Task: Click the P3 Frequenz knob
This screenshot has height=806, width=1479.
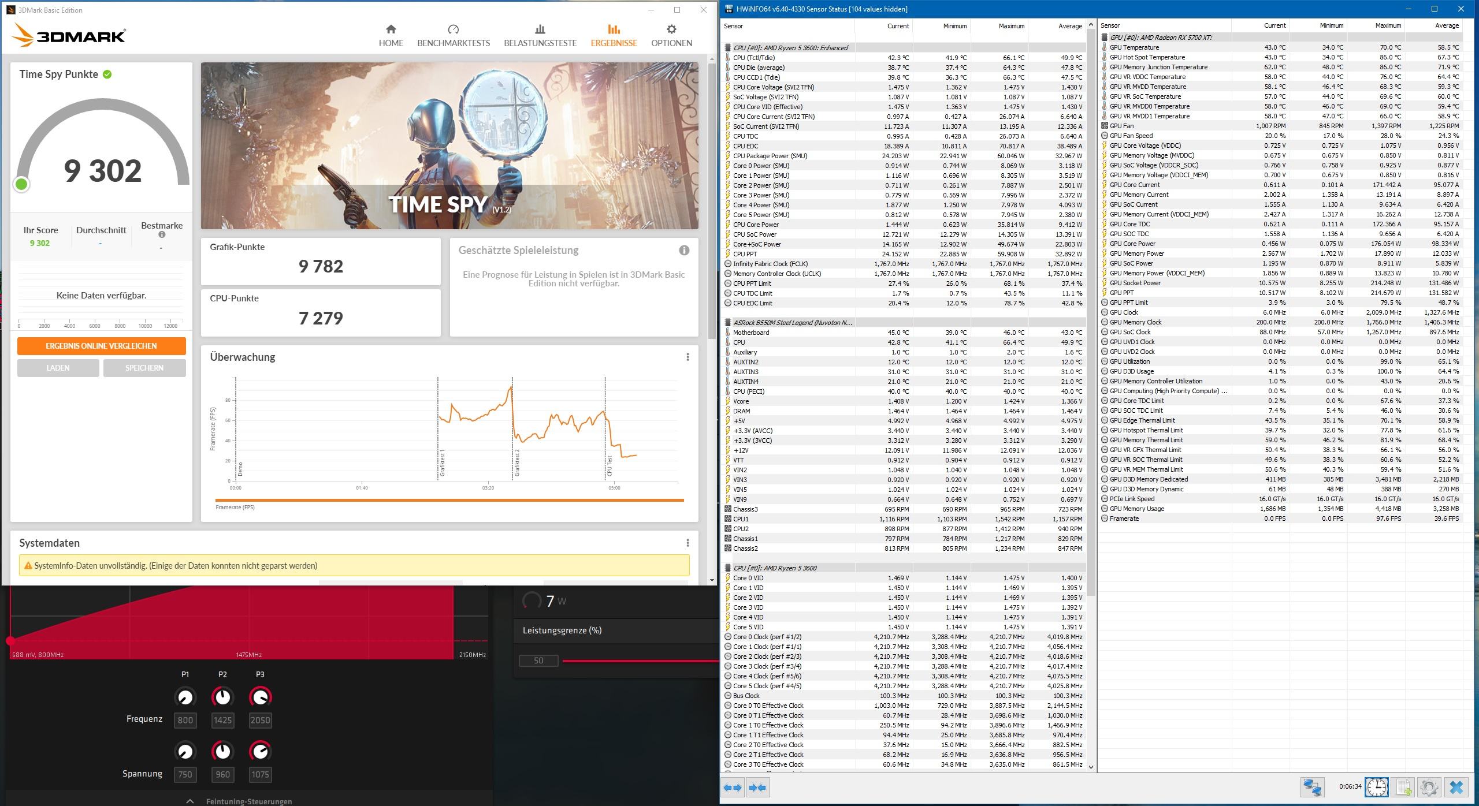Action: click(260, 697)
